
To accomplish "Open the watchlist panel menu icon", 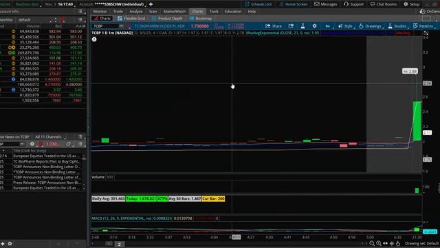I will point(80,20).
